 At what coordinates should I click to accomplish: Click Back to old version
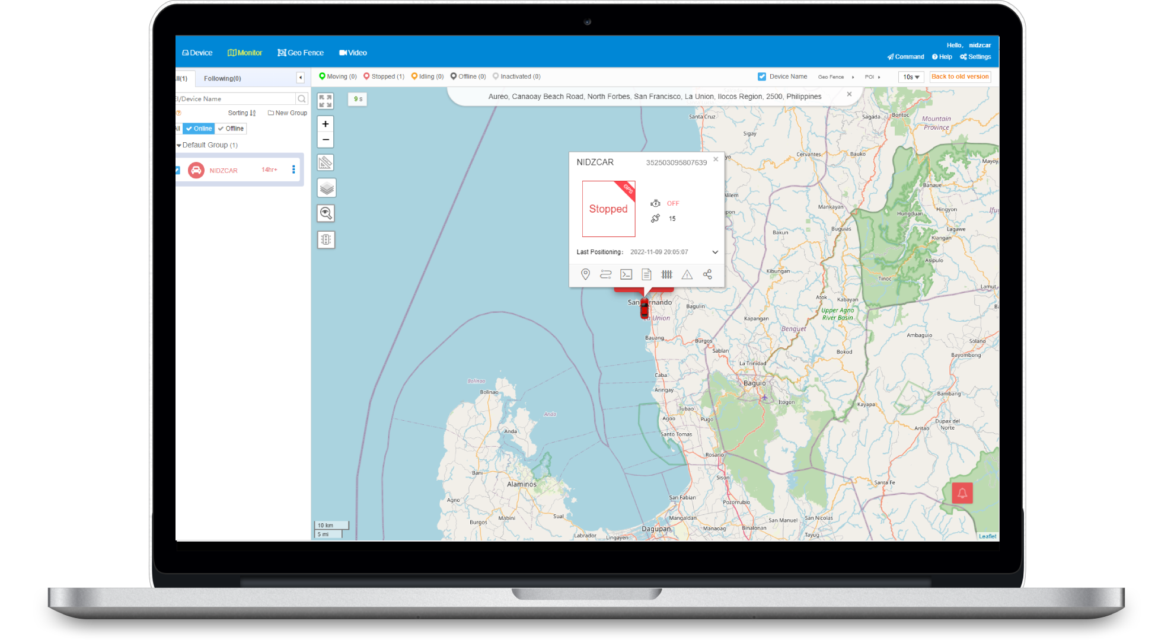pyautogui.click(x=960, y=76)
